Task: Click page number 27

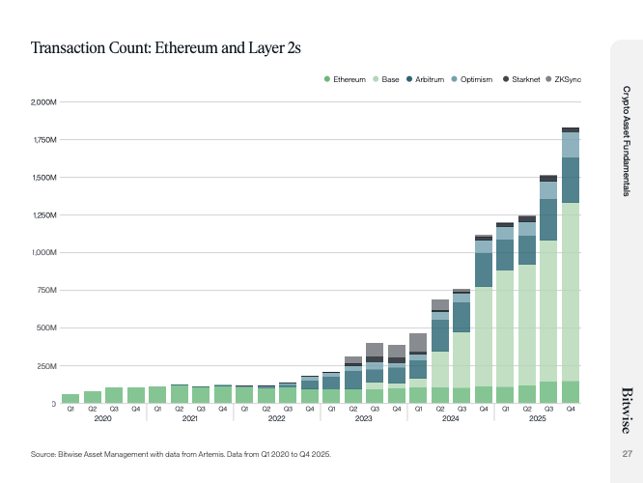Action: tap(626, 454)
